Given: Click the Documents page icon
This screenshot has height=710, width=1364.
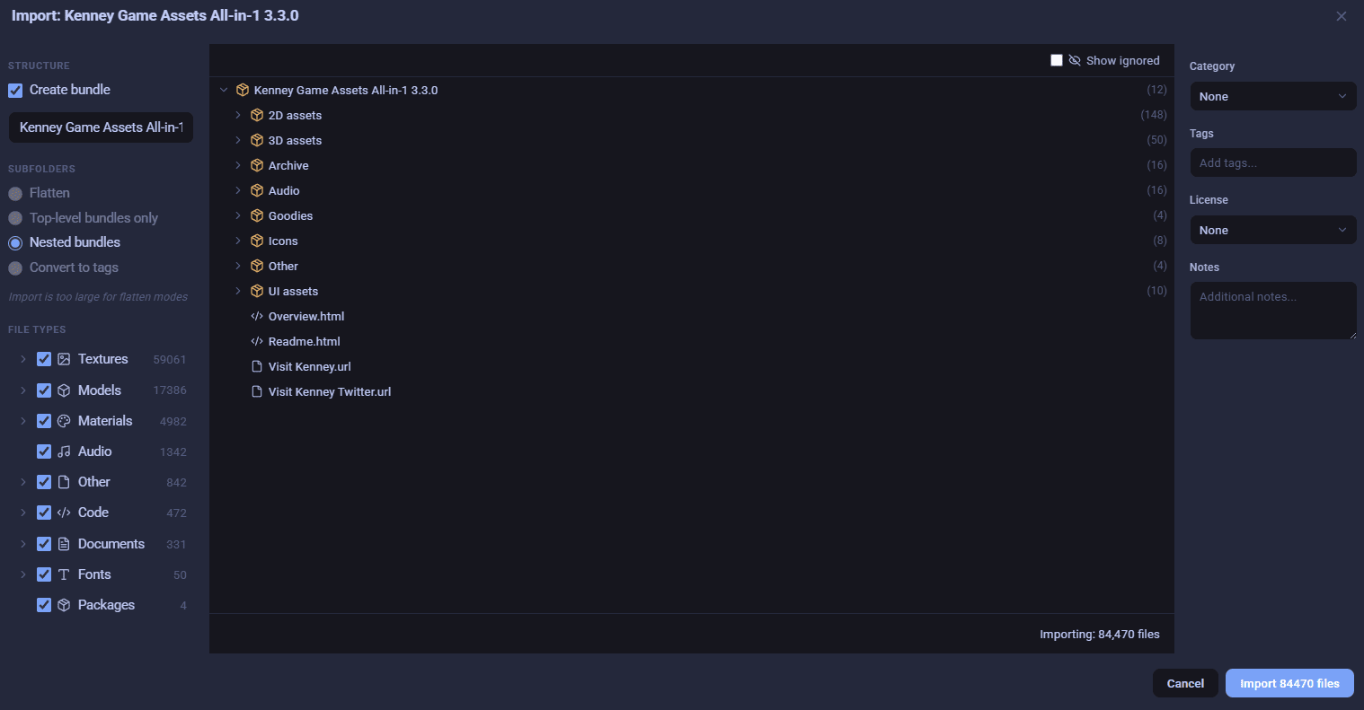Looking at the screenshot, I should point(63,543).
